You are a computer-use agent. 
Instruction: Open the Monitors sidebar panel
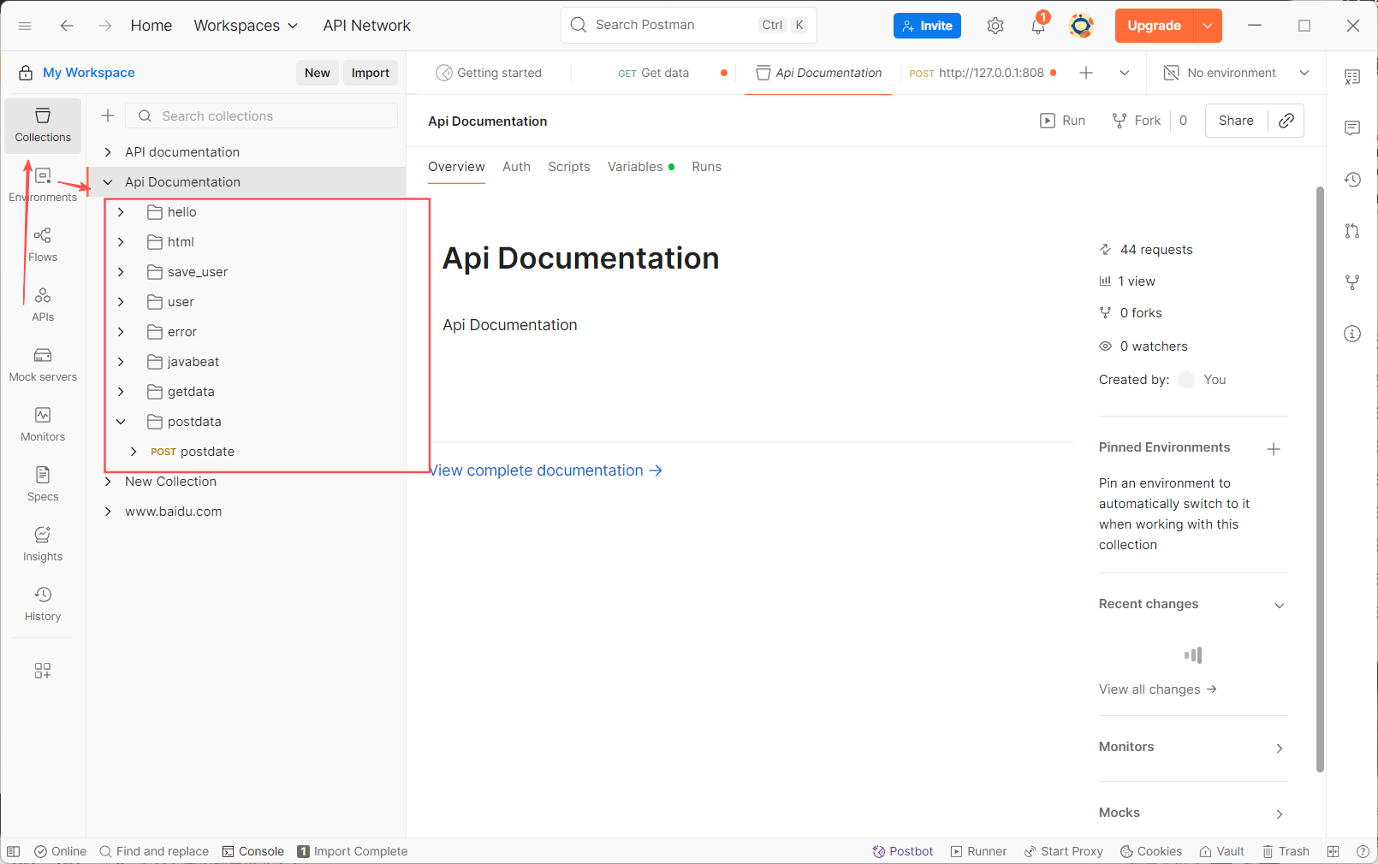pyautogui.click(x=43, y=424)
